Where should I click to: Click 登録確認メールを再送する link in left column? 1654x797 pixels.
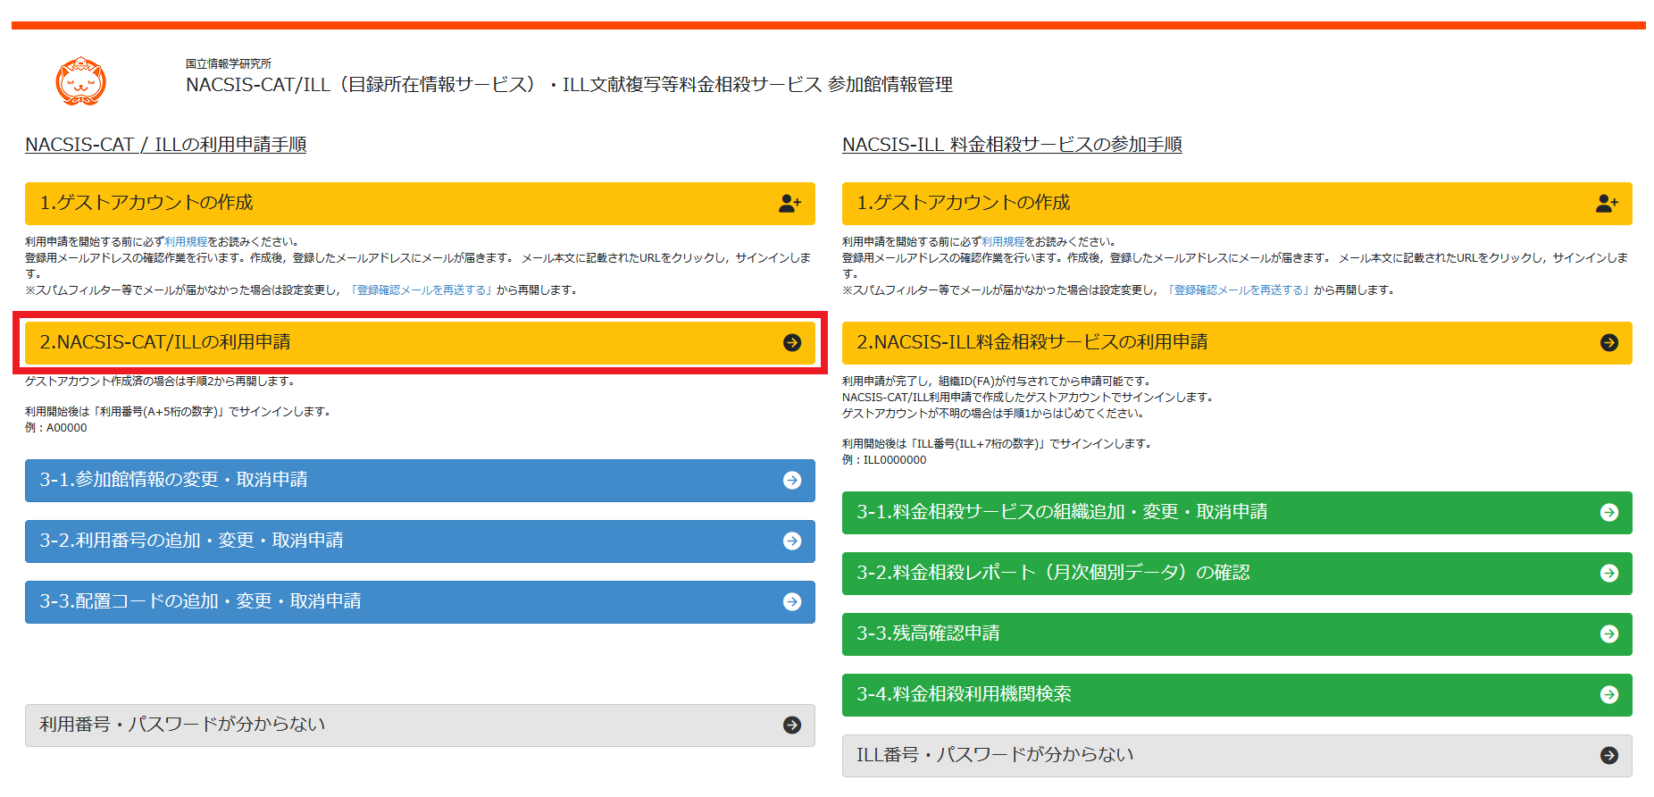tap(420, 290)
